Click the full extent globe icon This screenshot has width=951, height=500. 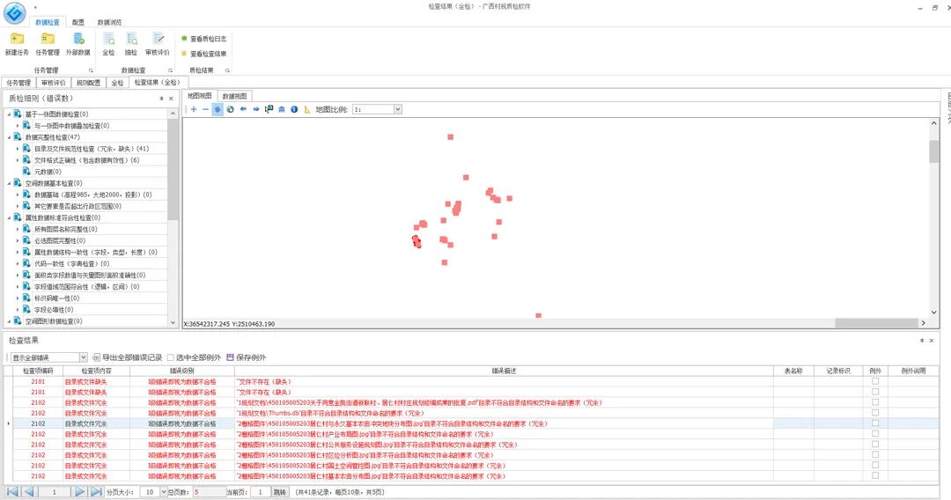pos(231,110)
